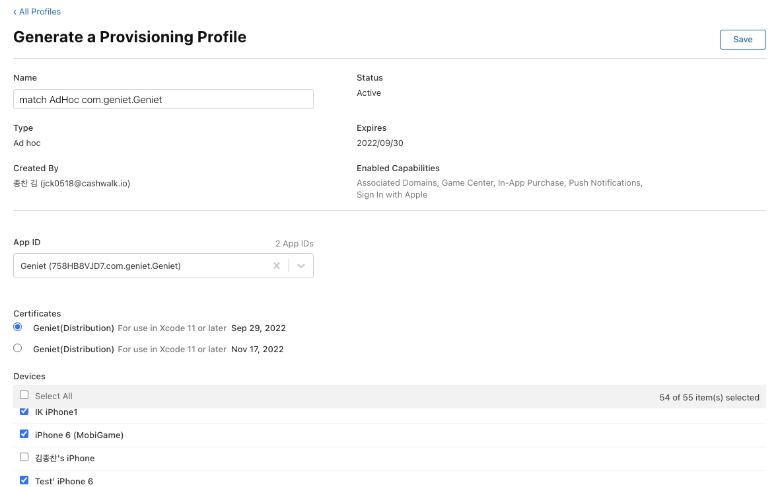Click the 'Select All' label text
Screen dimensions: 778x487
pos(53,396)
